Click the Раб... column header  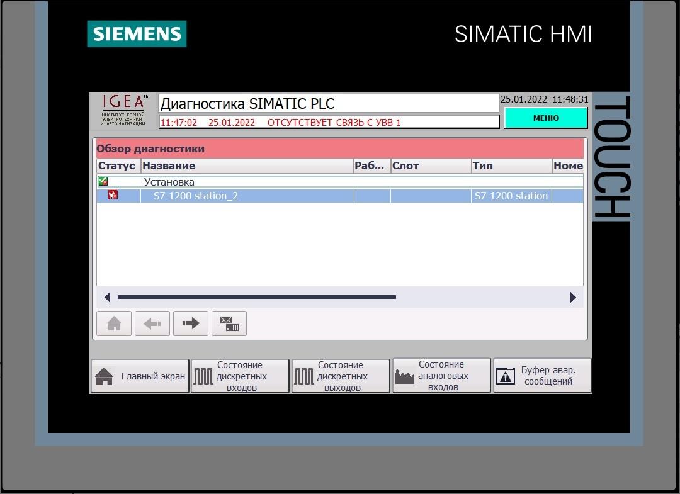click(x=371, y=166)
